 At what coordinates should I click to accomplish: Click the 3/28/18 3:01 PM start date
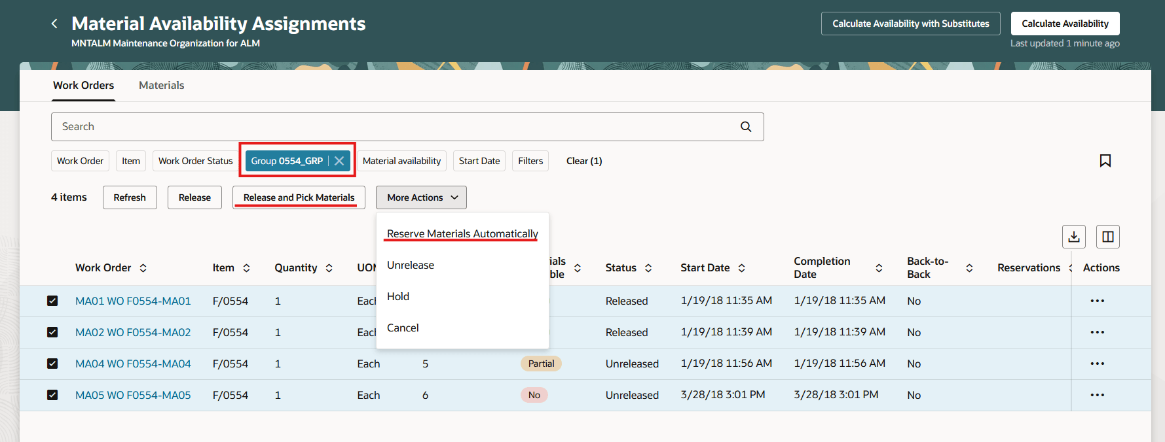(723, 395)
